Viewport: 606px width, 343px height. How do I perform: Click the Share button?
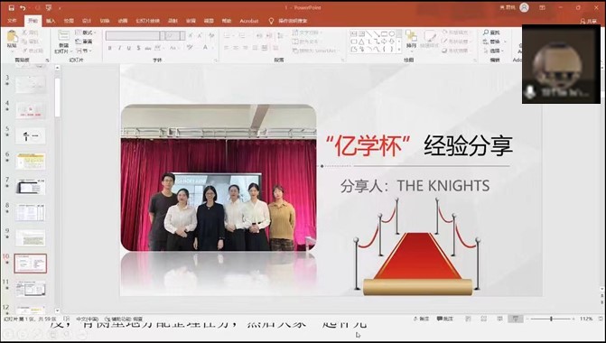tap(589, 22)
